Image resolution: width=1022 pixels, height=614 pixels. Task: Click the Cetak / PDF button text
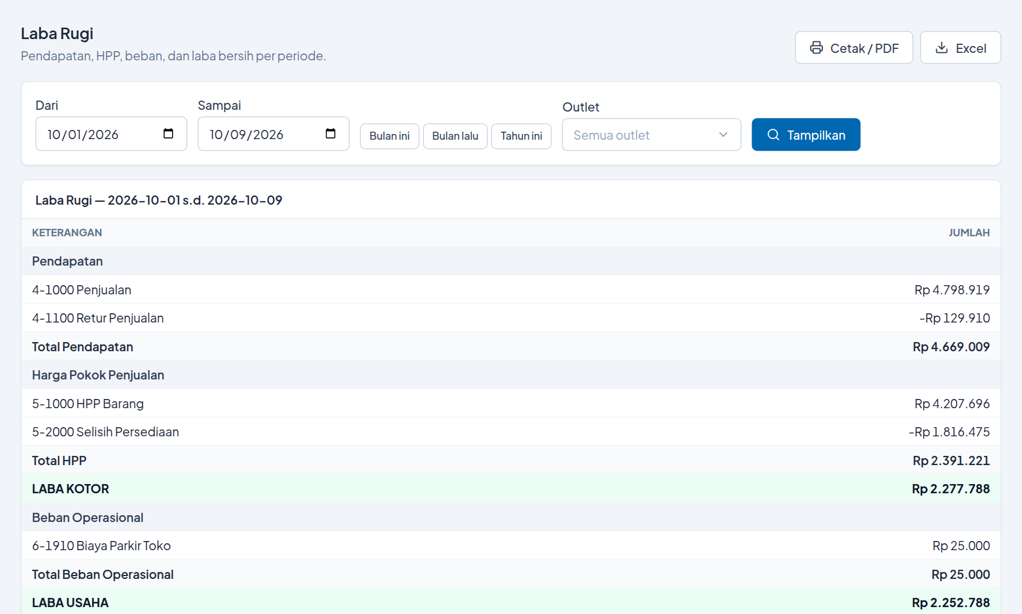click(864, 48)
